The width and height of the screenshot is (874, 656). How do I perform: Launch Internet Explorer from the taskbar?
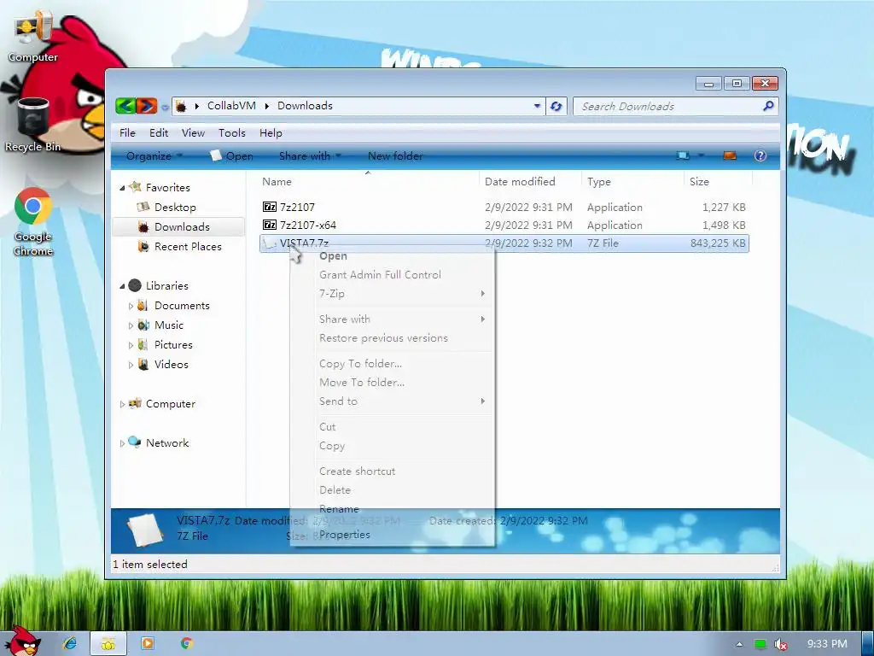(70, 643)
